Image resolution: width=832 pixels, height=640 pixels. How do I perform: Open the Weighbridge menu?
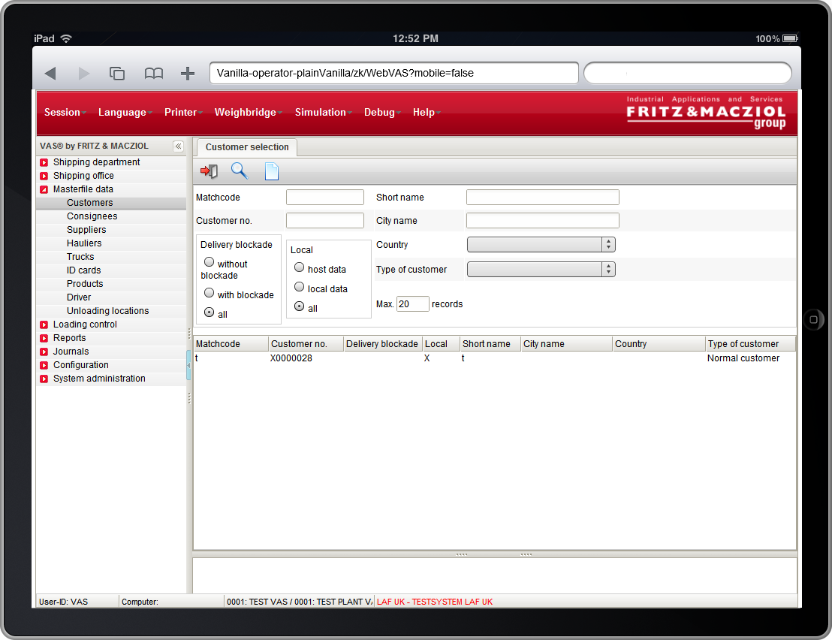pos(246,112)
